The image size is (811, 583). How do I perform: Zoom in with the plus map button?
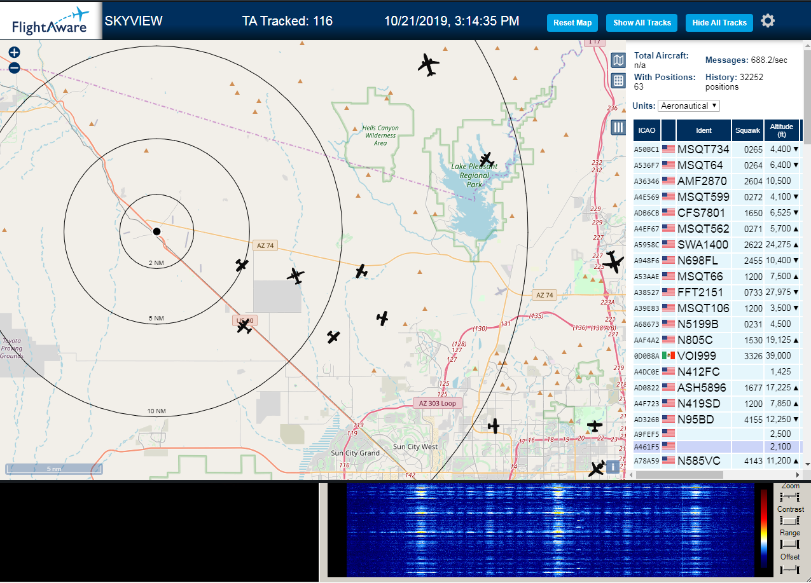(14, 52)
